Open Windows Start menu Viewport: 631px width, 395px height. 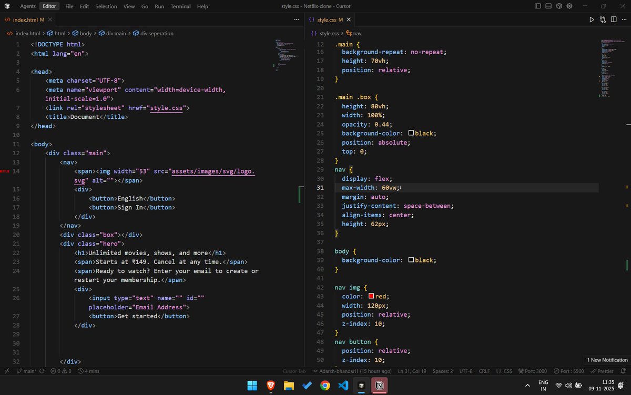point(252,385)
